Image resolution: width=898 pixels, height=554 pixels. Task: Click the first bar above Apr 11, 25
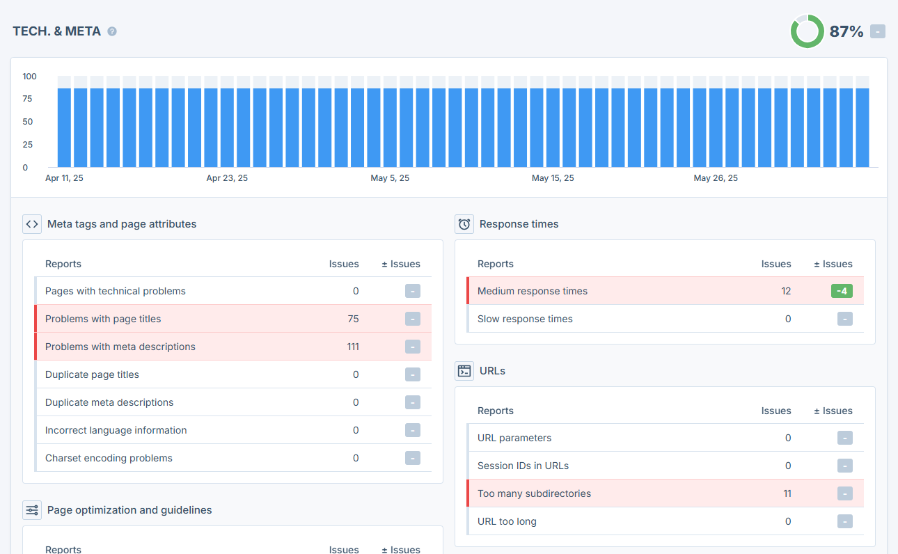(x=64, y=125)
